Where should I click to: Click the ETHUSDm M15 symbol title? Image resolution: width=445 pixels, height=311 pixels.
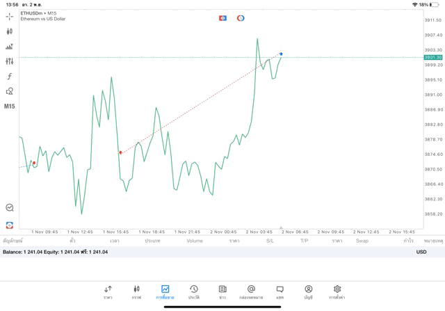39,13
